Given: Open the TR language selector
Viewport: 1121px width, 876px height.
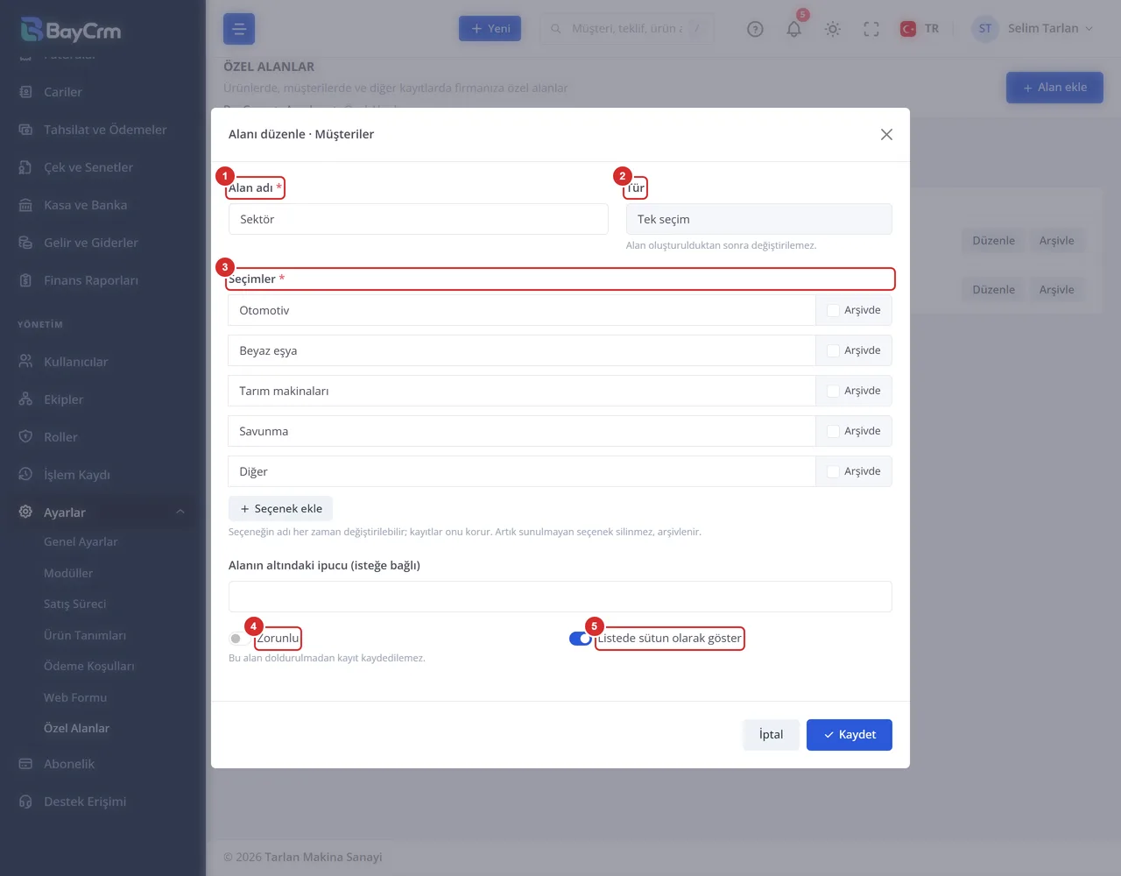Looking at the screenshot, I should (920, 29).
